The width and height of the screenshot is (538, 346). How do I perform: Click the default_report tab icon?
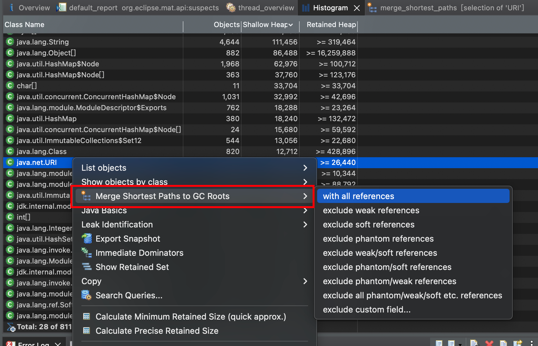click(61, 8)
